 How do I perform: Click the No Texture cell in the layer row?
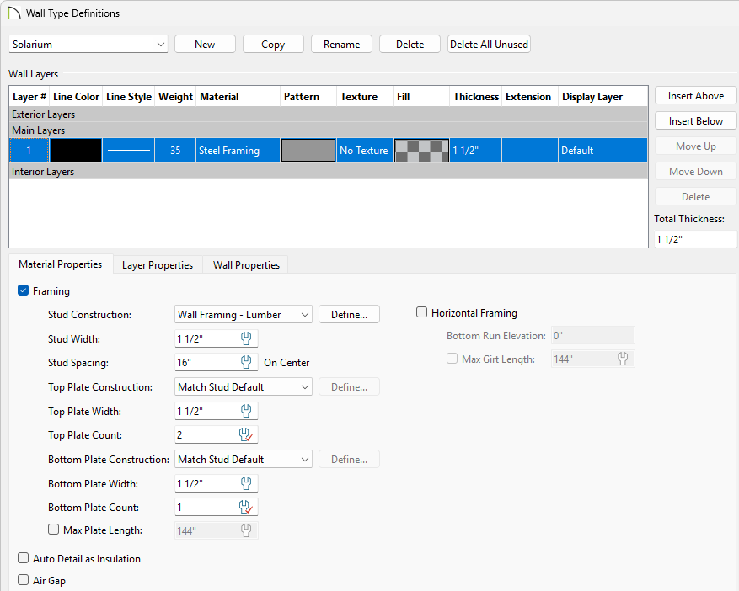[364, 150]
